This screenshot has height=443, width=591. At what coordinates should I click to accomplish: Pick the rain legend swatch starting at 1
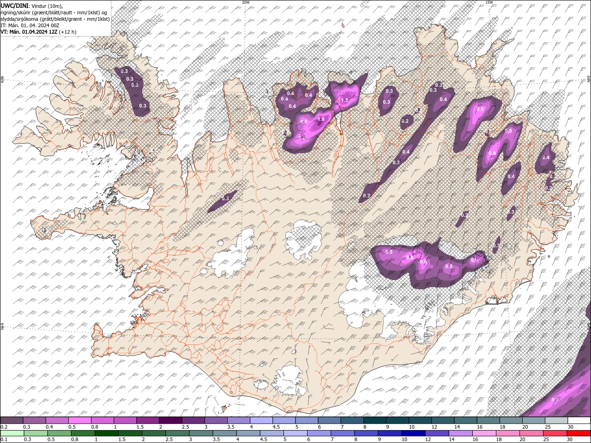click(x=106, y=433)
